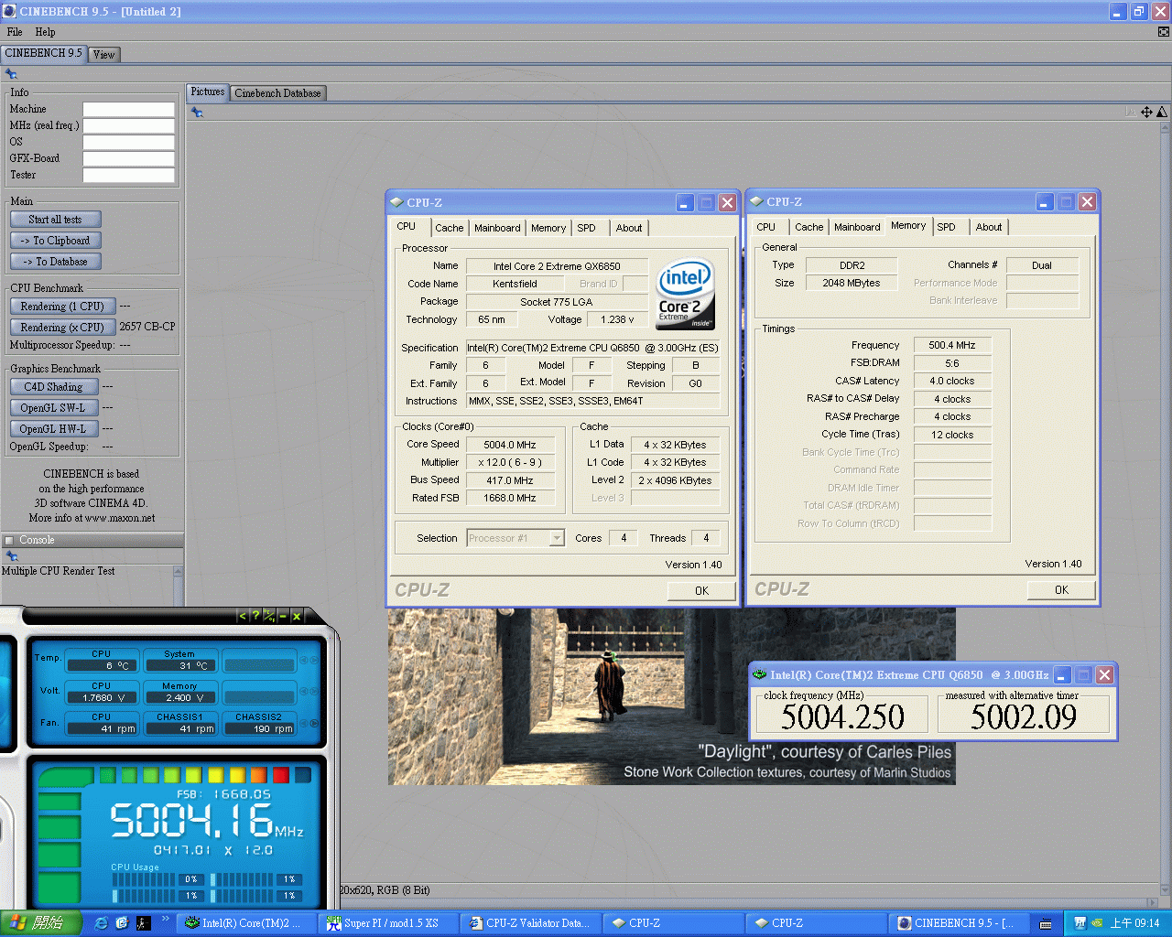Image resolution: width=1172 pixels, height=937 pixels.
Task: Open the Processor #1 selection dropdown
Action: point(515,538)
